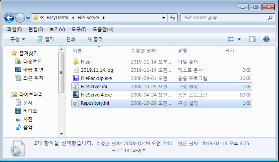Select the FileServer4.exe icon

76,95
